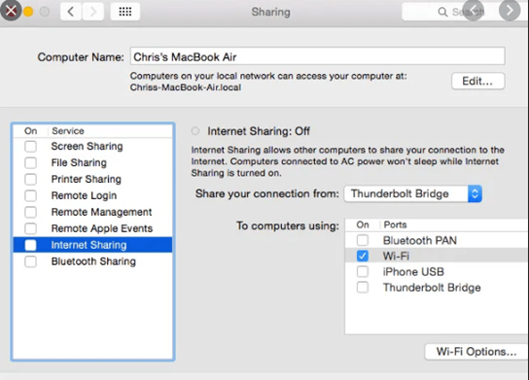Select Bluetooth Sharing service row
This screenshot has width=529, height=380.
point(92,261)
